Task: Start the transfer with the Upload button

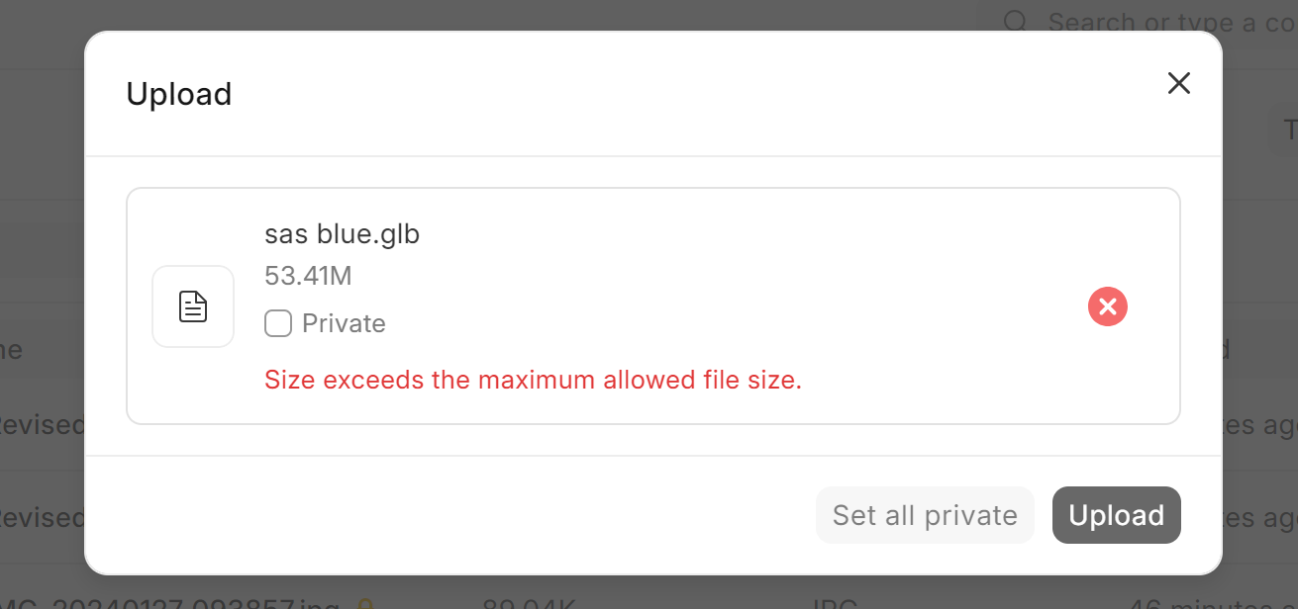Action: pyautogui.click(x=1117, y=515)
